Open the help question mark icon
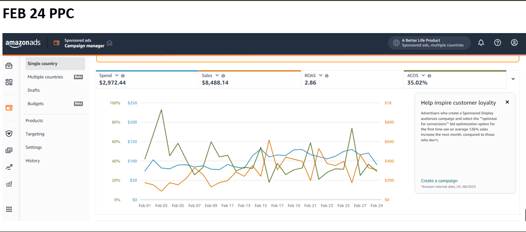The height and width of the screenshot is (232, 526). (497, 43)
